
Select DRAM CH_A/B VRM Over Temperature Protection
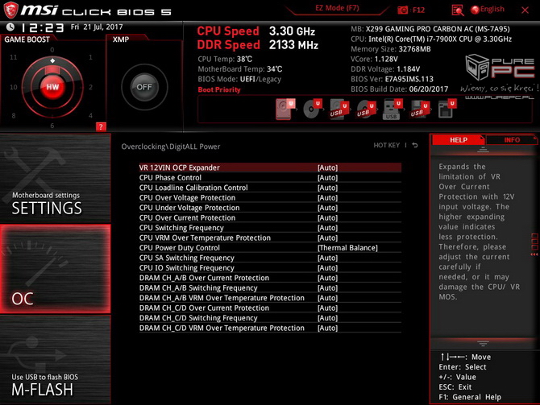coord(270,298)
